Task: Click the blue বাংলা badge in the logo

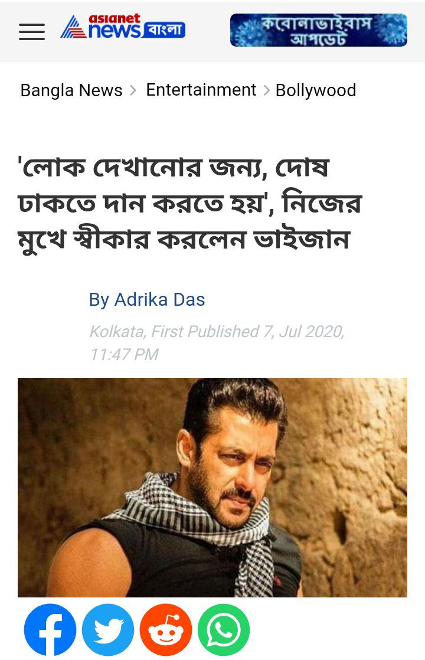Action: [x=164, y=30]
